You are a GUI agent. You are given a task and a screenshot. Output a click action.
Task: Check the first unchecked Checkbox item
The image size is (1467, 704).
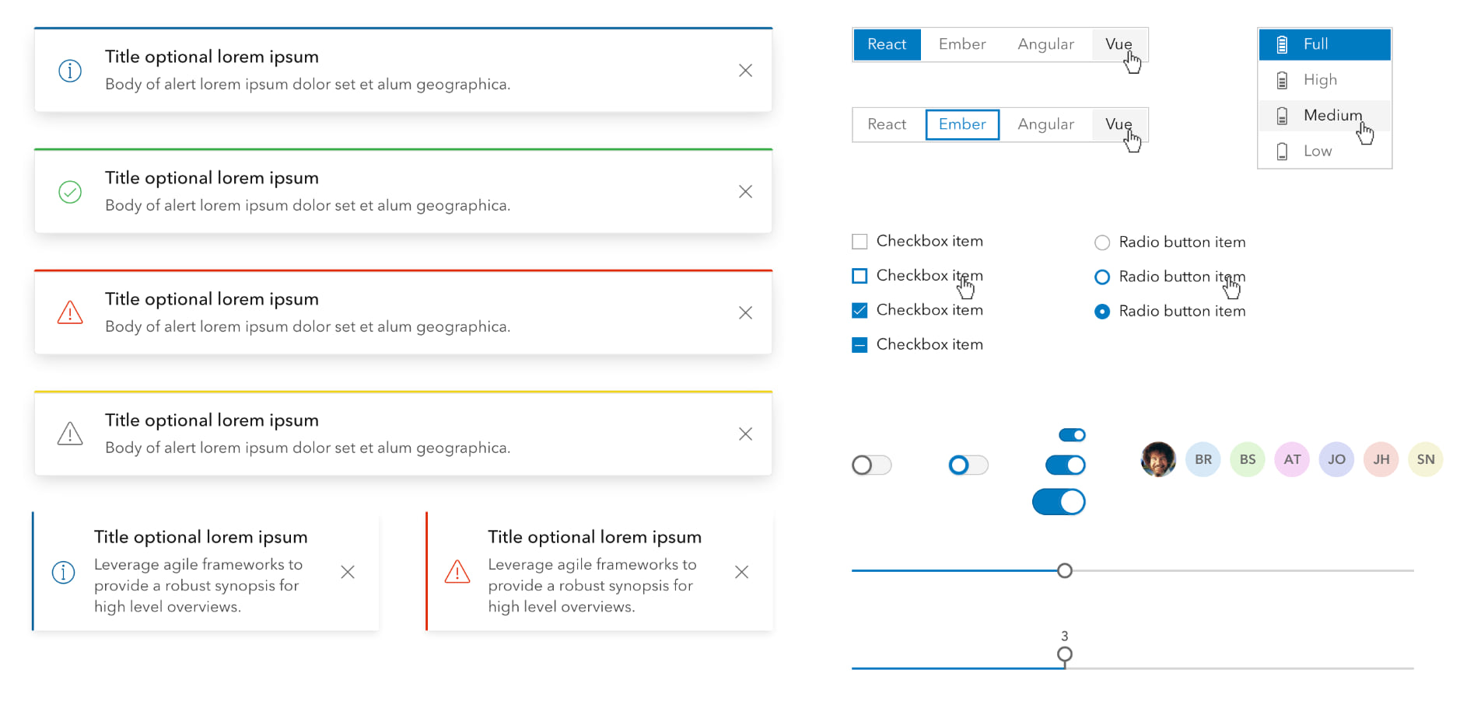[x=860, y=242]
